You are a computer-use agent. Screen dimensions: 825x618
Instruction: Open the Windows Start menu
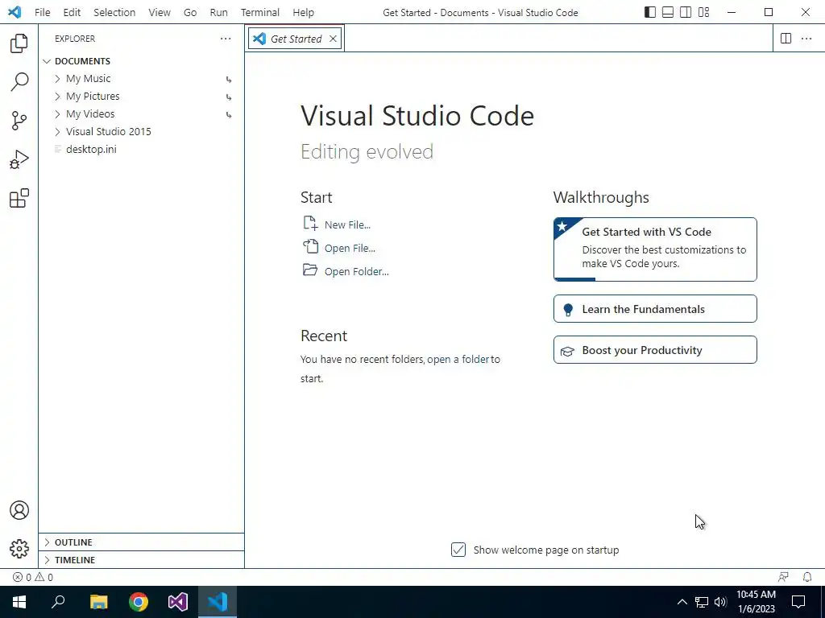[x=19, y=602]
